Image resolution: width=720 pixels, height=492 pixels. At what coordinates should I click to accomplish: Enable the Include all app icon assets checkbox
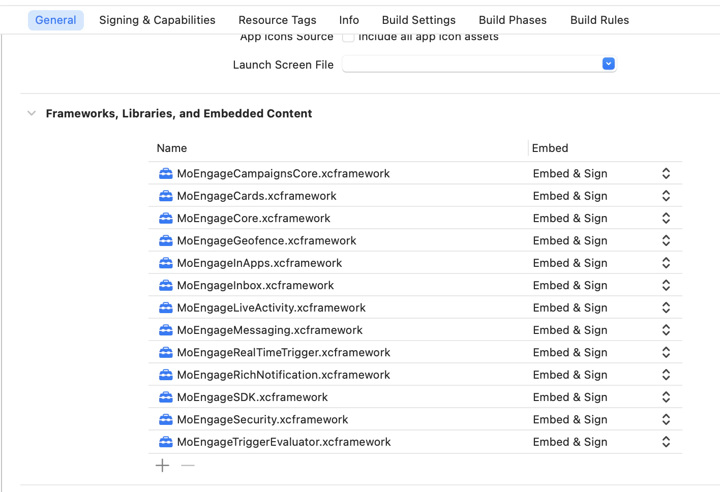348,36
